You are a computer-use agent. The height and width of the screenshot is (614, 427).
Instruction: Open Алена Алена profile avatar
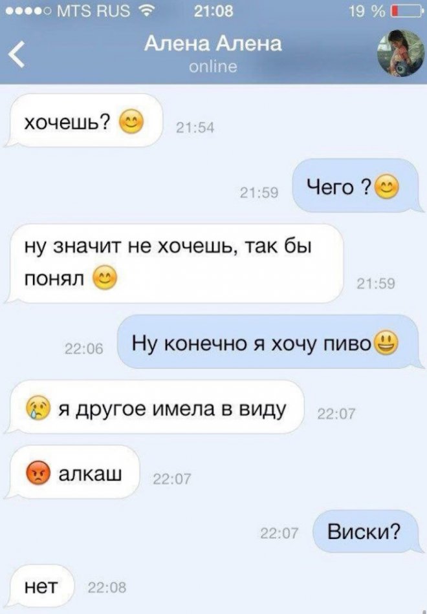coord(400,53)
